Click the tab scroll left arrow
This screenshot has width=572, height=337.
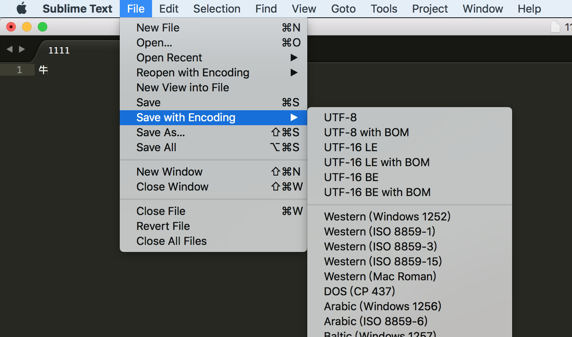[x=10, y=49]
